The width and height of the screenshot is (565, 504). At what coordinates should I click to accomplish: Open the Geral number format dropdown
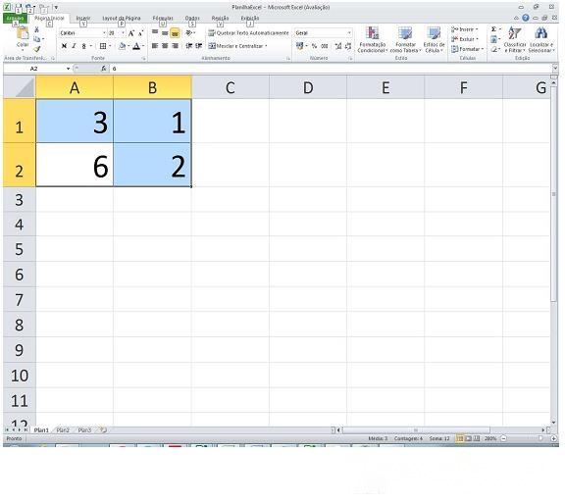[349, 33]
